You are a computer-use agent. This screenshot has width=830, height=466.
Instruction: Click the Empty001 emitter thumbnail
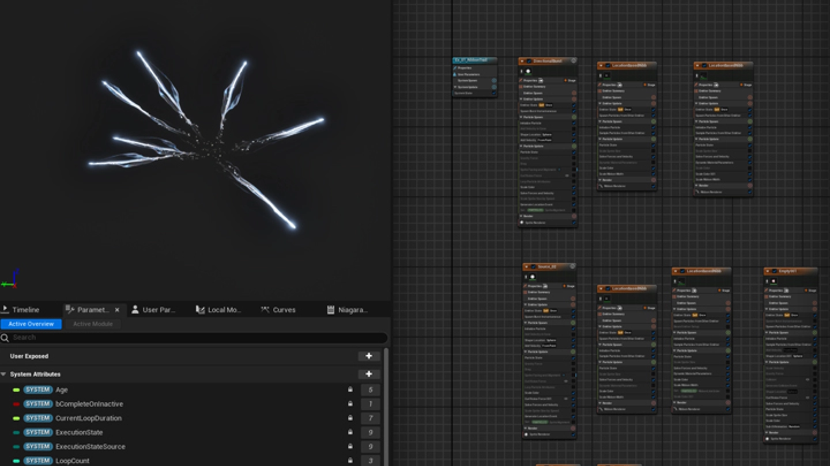click(x=774, y=281)
